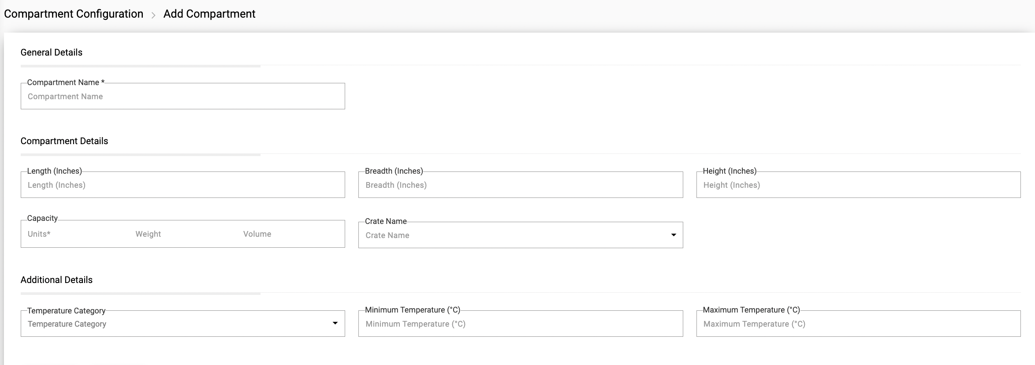Click the Crate Name dropdown arrow
The image size is (1035, 365).
coord(673,235)
